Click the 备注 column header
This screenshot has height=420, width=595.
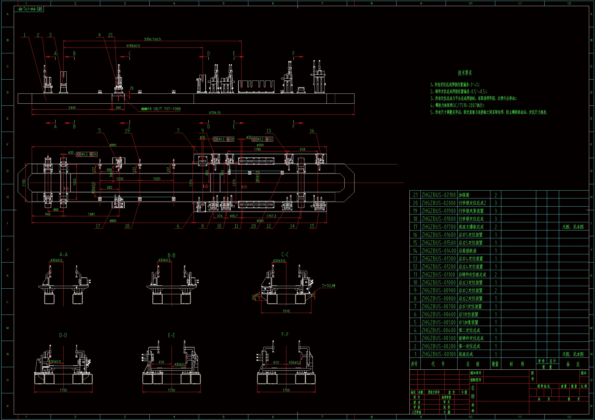click(x=573, y=364)
